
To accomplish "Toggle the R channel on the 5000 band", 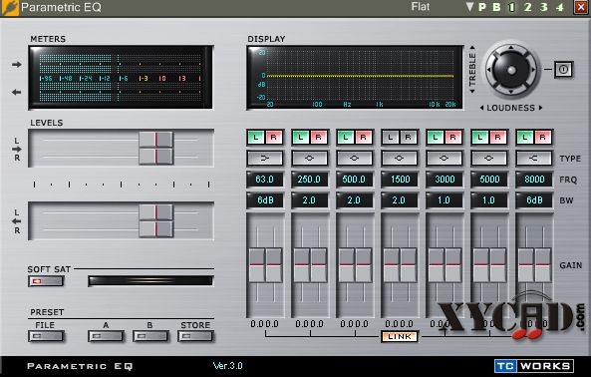I will [498, 138].
